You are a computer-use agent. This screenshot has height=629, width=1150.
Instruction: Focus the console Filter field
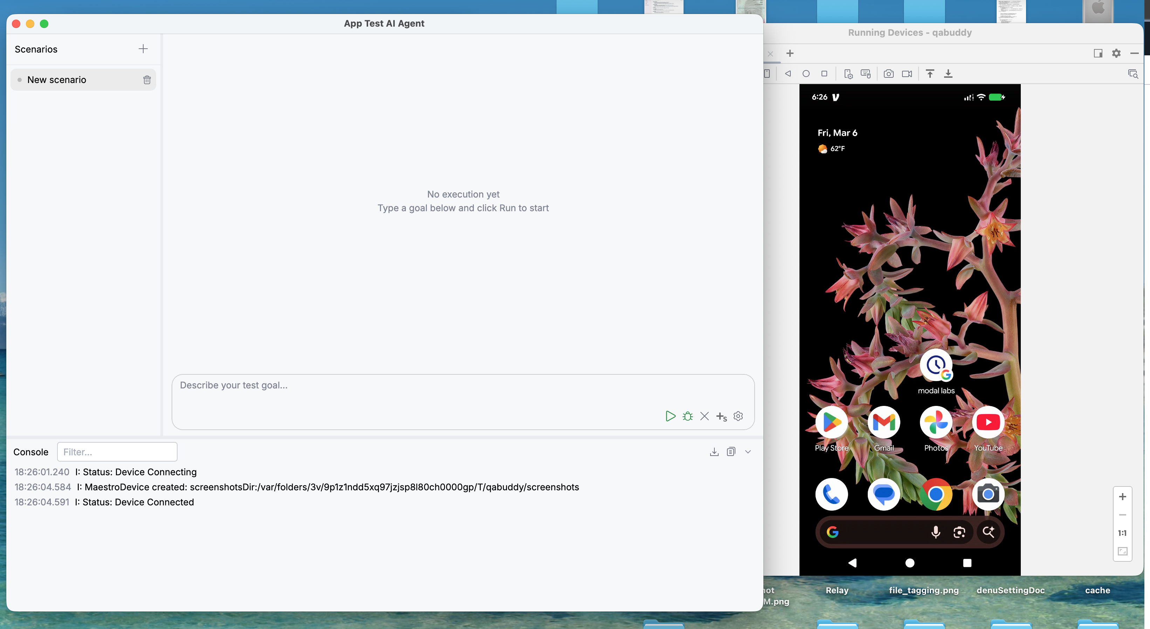click(117, 452)
